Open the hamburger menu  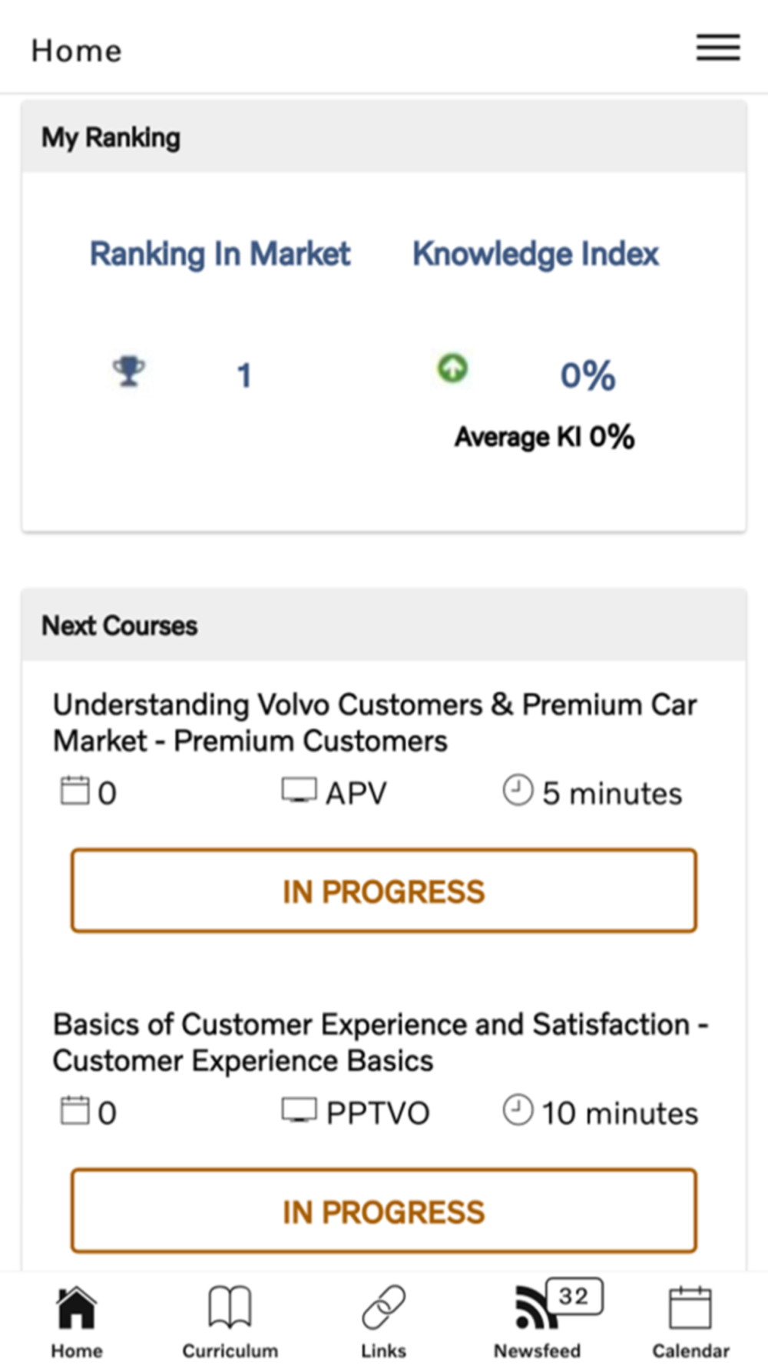click(x=718, y=47)
